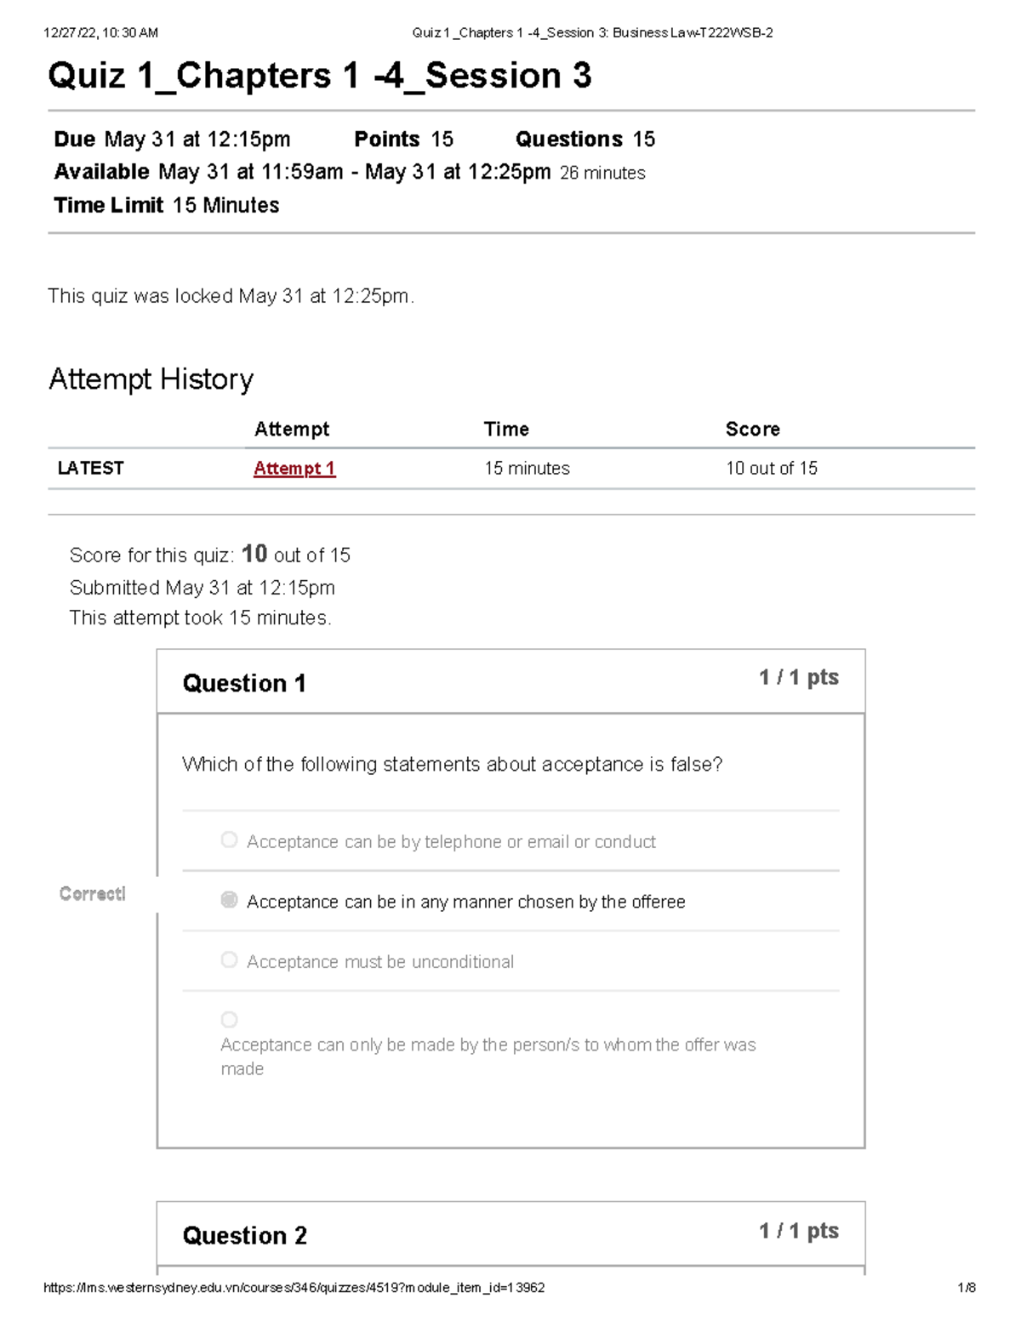Click the 1/8 page number indicator
Image resolution: width=1021 pixels, height=1321 pixels.
[x=966, y=1288]
